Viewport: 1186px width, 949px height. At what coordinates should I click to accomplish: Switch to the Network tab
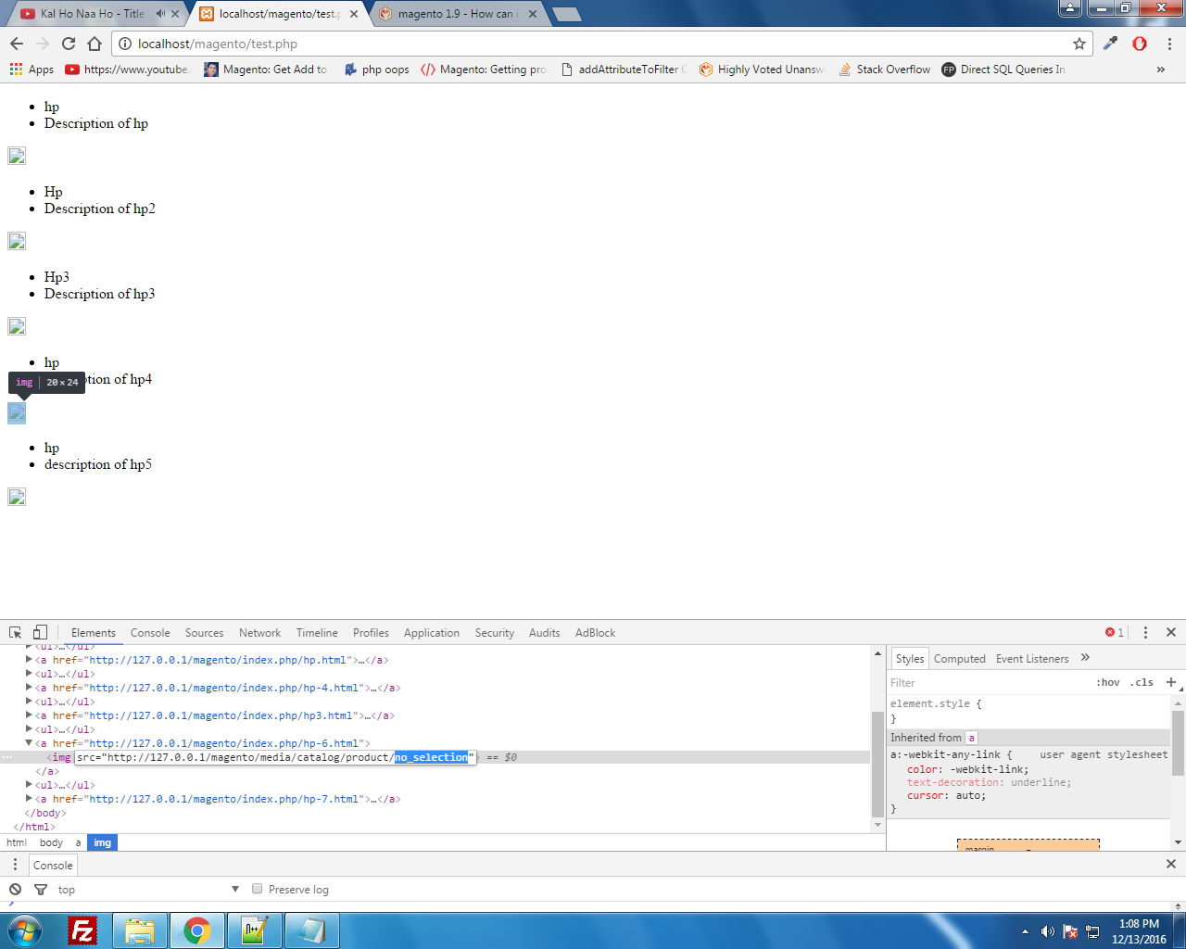click(259, 633)
